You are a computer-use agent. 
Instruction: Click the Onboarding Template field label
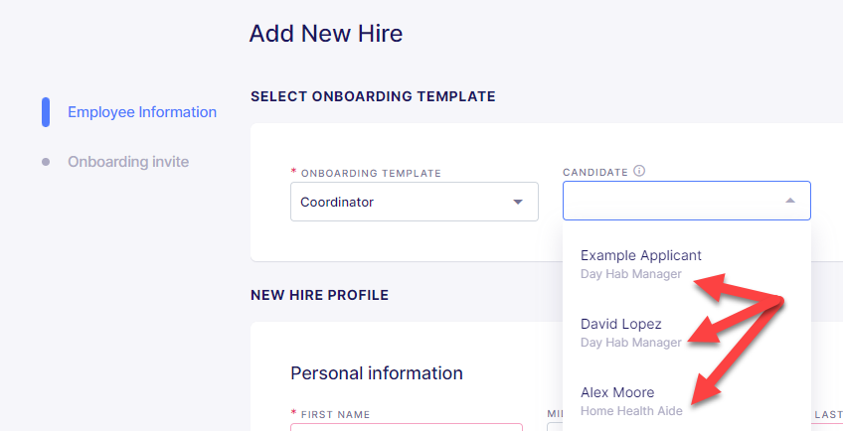[x=371, y=173]
